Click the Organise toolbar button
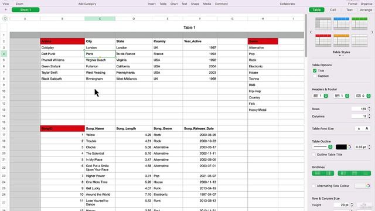This screenshot has height=211, width=375. tap(366, 4)
